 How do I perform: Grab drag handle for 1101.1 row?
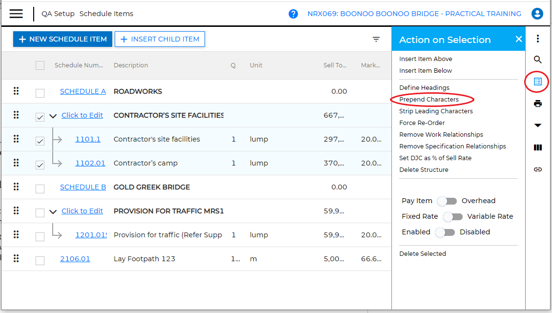pyautogui.click(x=16, y=139)
